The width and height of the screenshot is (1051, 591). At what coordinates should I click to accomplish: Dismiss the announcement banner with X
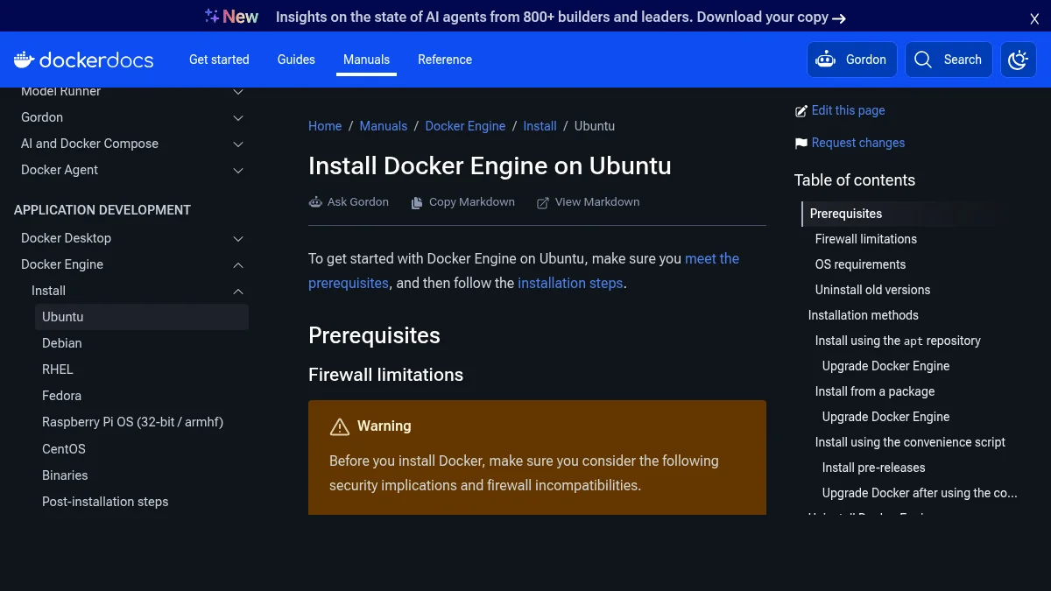coord(1033,18)
